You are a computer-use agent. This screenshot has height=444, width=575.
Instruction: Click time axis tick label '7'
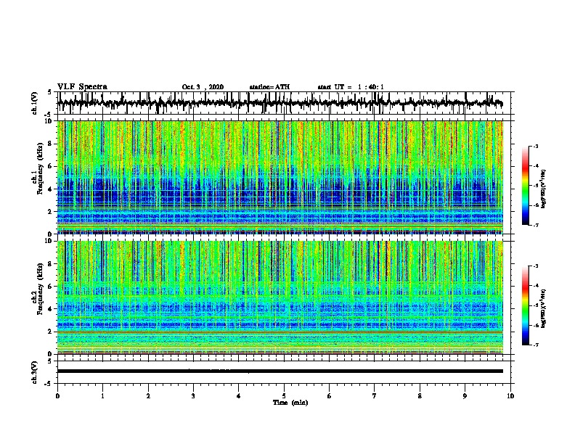coord(375,396)
